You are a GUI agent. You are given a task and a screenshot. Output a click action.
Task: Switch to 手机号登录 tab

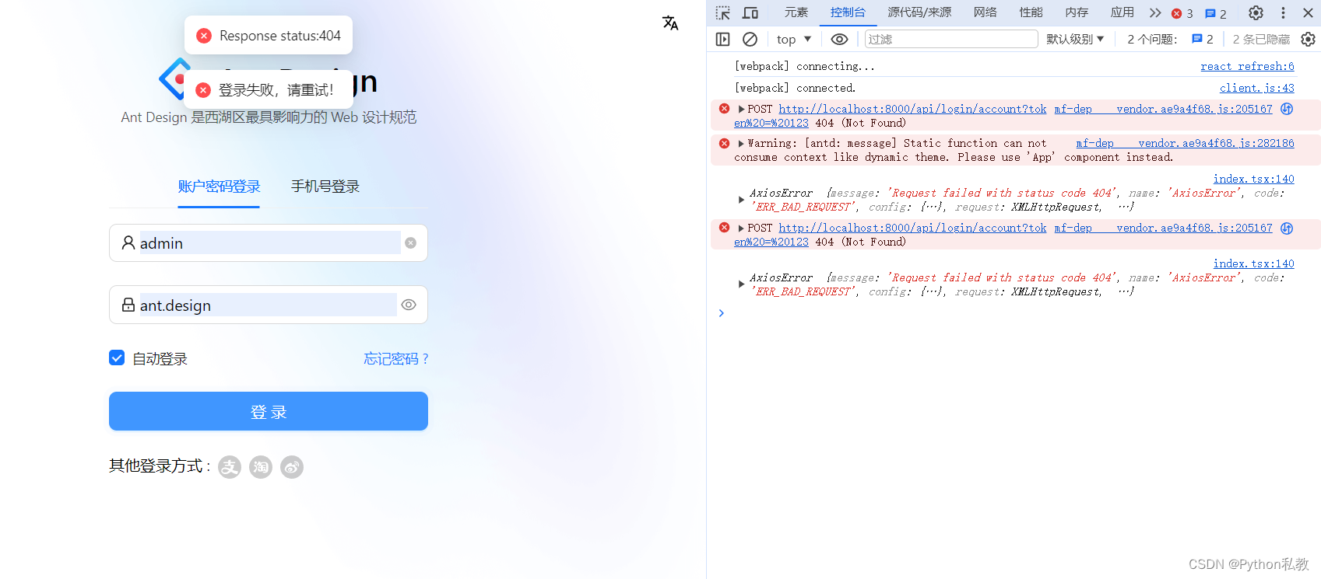click(x=325, y=187)
